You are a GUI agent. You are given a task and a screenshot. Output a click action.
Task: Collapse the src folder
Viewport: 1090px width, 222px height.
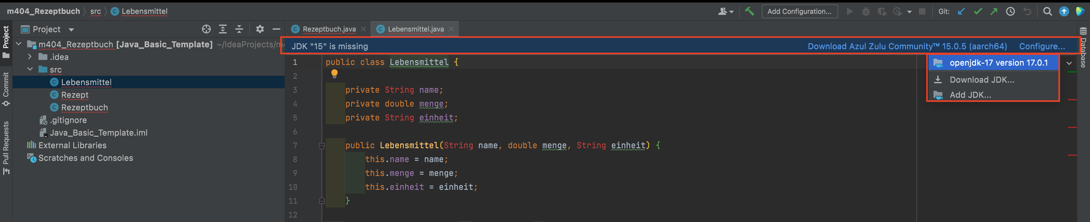(30, 69)
